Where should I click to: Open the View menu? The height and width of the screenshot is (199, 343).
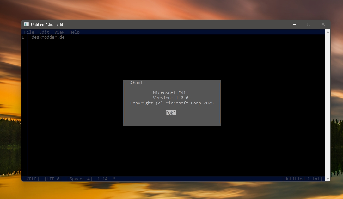tap(59, 32)
